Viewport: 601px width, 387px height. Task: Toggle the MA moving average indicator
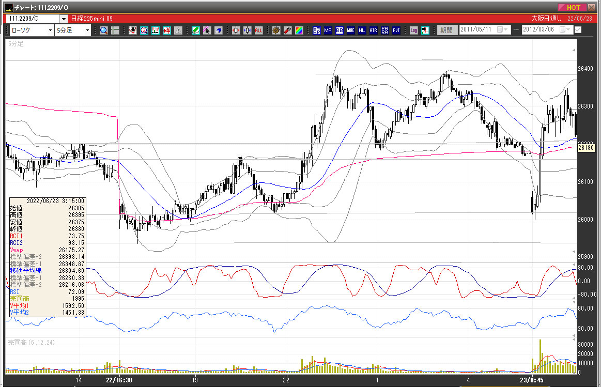(x=328, y=30)
